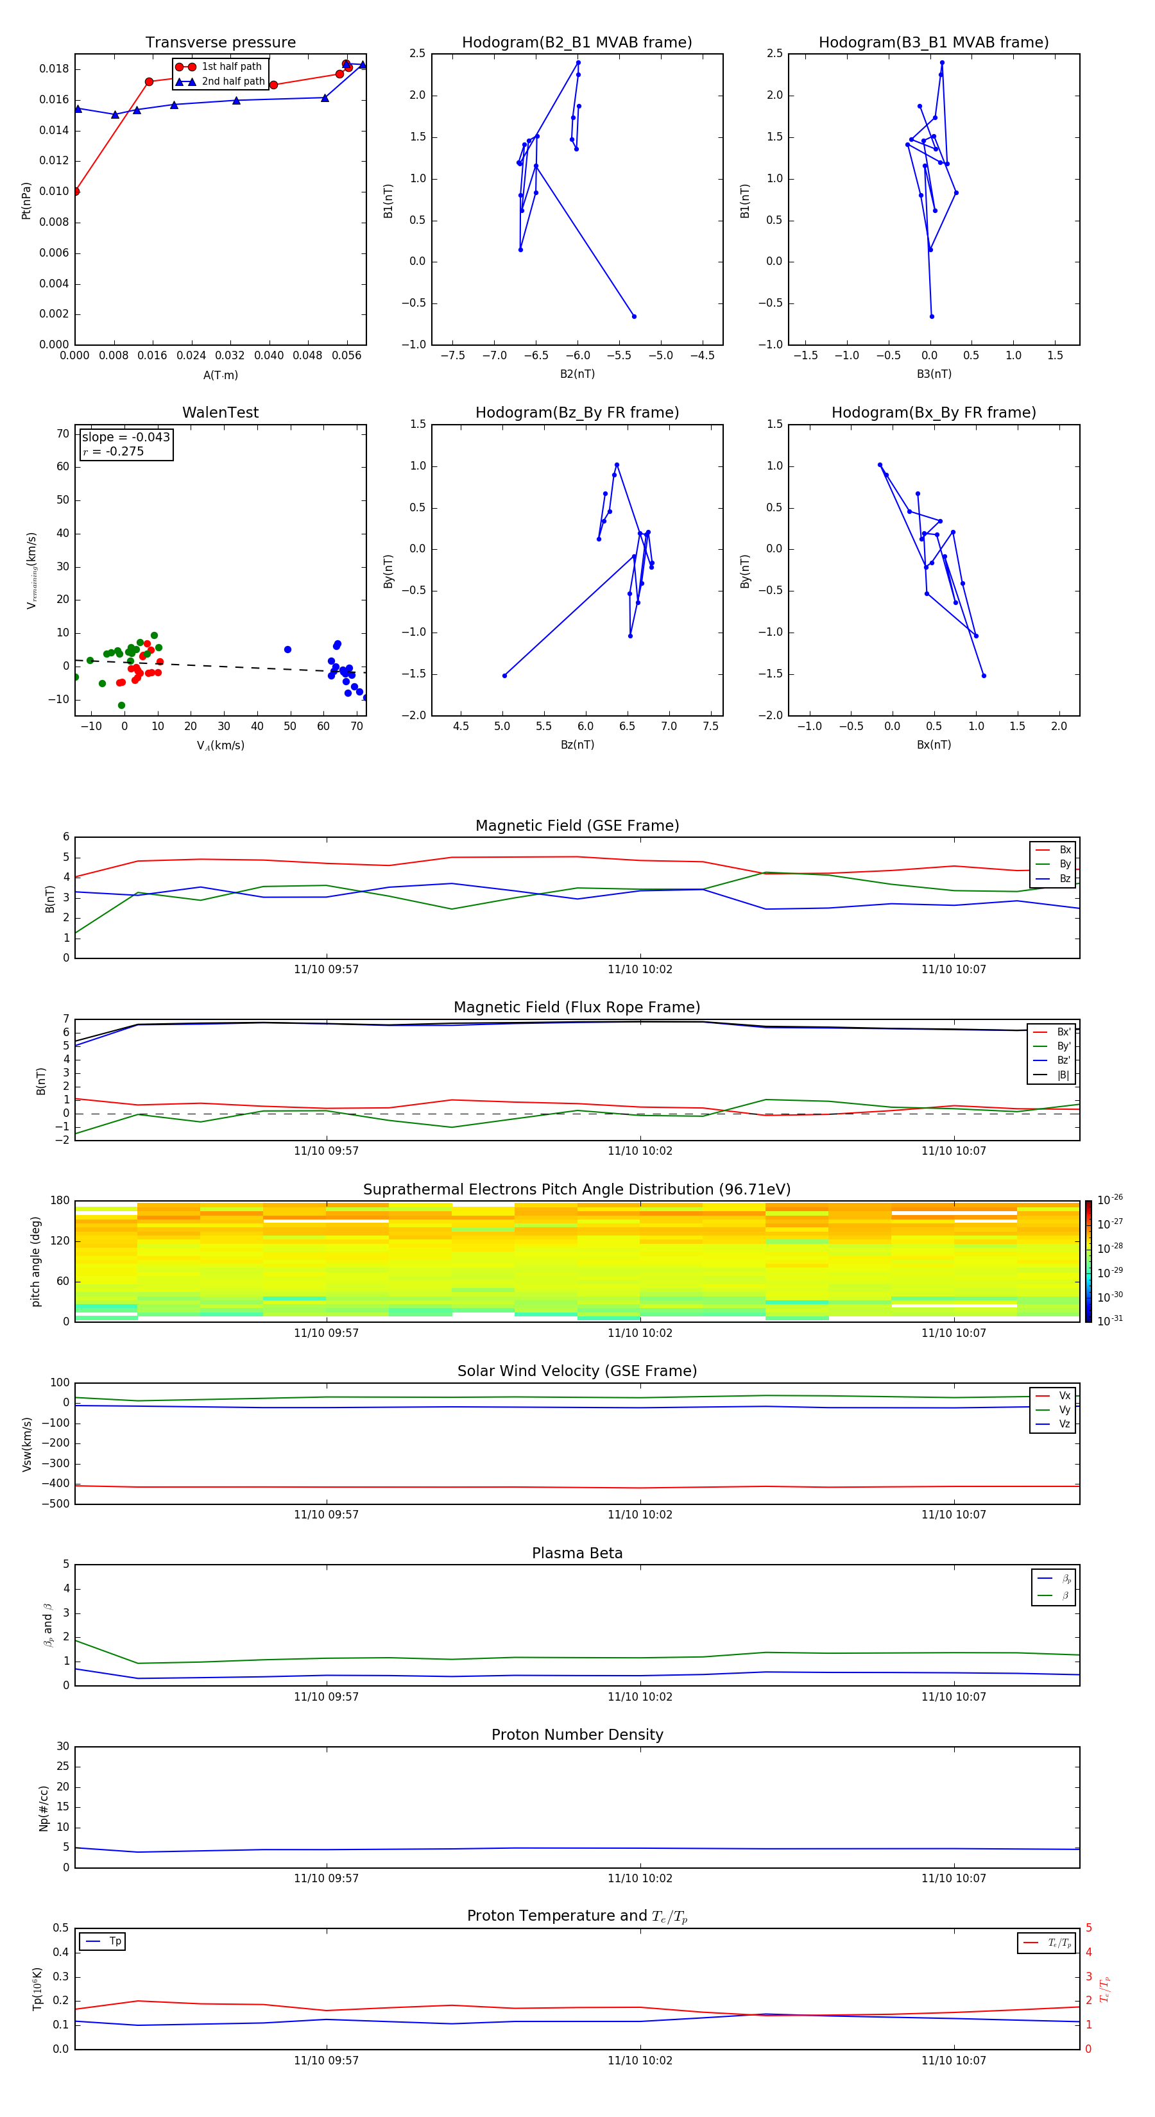
Task: Click the bottom-right endpoint of the B2_B1 hodogram
Action: tap(634, 316)
